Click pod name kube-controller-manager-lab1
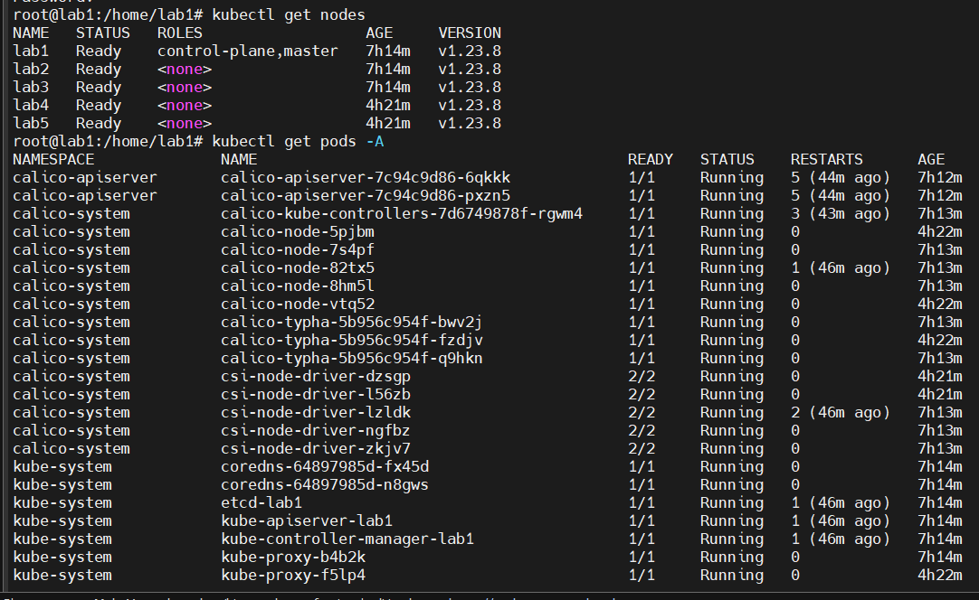The width and height of the screenshot is (979, 600). (347, 539)
